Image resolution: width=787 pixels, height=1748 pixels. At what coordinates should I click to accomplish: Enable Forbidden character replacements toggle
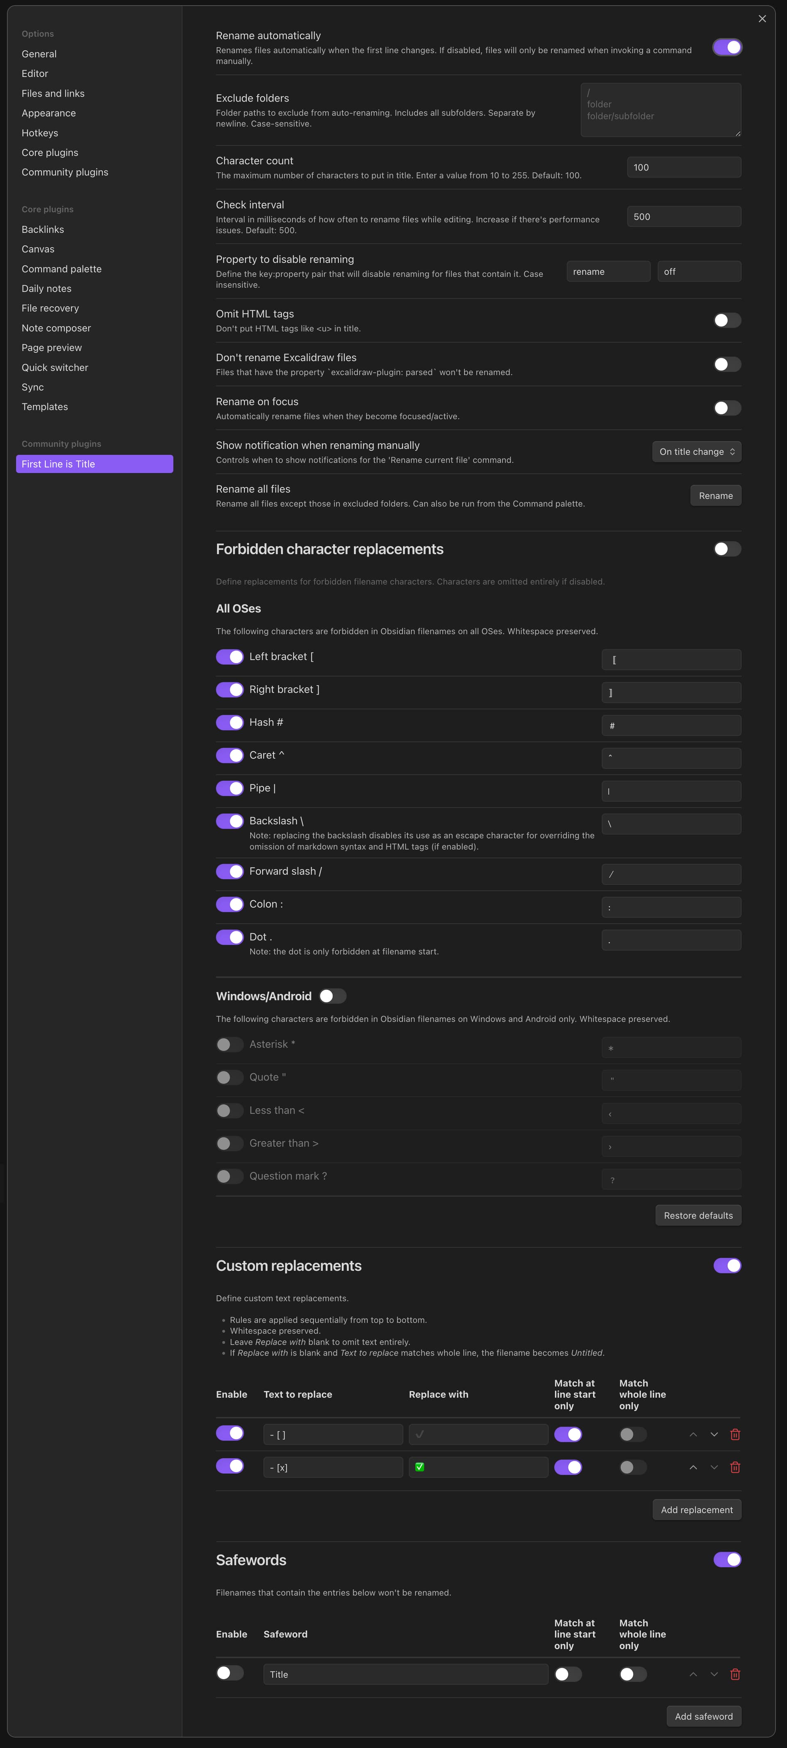[x=727, y=549]
